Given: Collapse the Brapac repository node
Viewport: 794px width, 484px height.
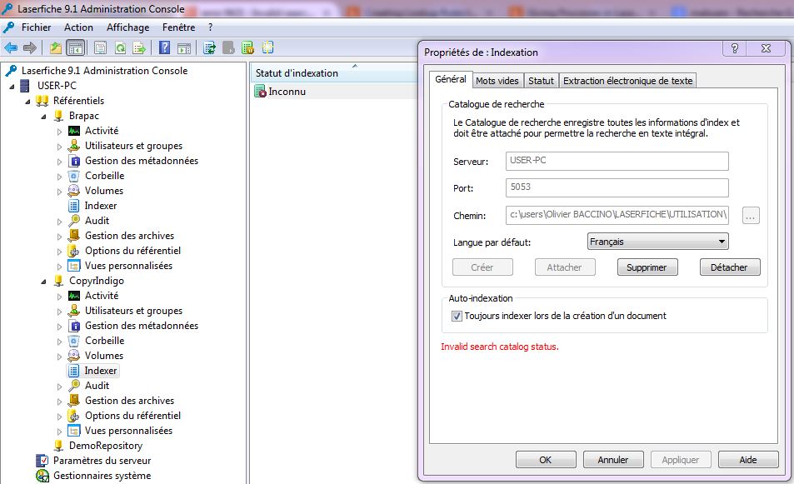Looking at the screenshot, I should [44, 117].
